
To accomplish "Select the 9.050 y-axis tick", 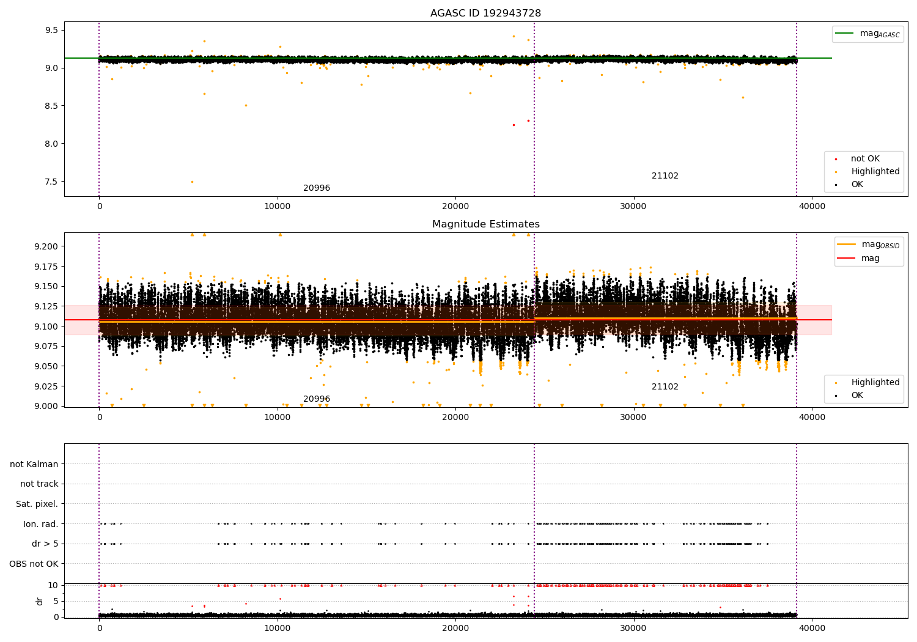I will (x=46, y=366).
